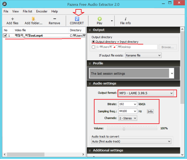Minimize the Pazera window
This screenshot has width=187, height=160.
(x=163, y=3)
